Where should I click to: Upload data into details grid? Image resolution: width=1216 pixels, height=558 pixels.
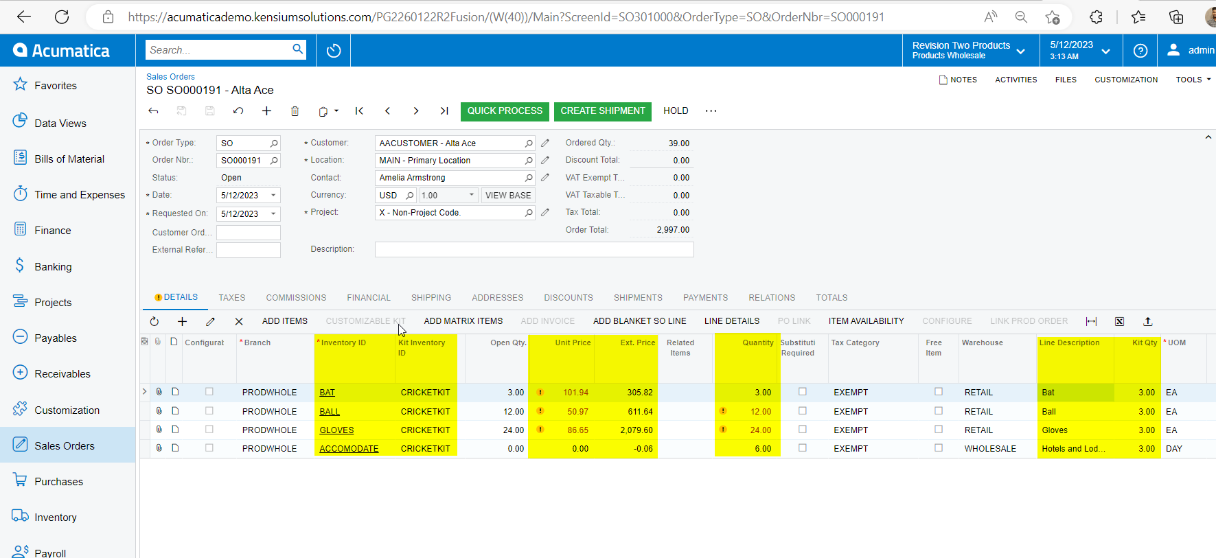1147,321
